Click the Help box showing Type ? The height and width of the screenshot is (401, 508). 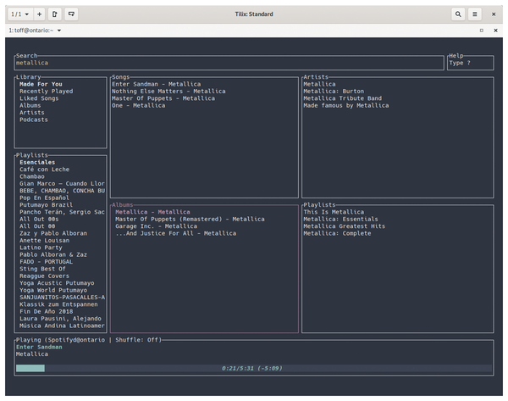click(470, 63)
